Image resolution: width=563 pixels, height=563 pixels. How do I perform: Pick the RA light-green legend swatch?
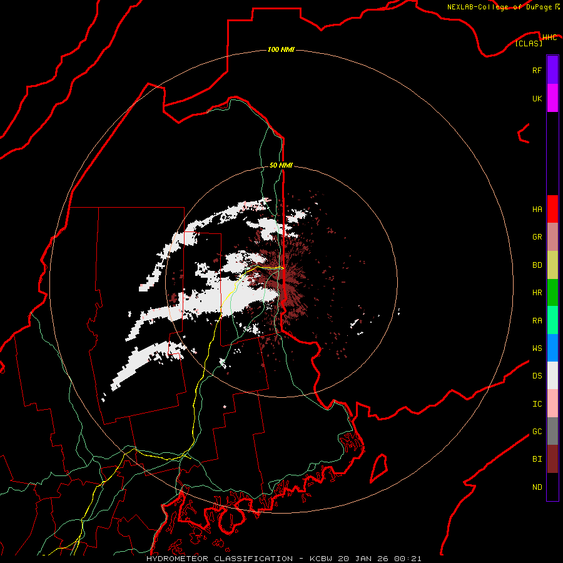(x=552, y=320)
